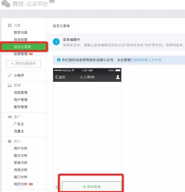Open 流量主 in sidebar

pos(19,131)
